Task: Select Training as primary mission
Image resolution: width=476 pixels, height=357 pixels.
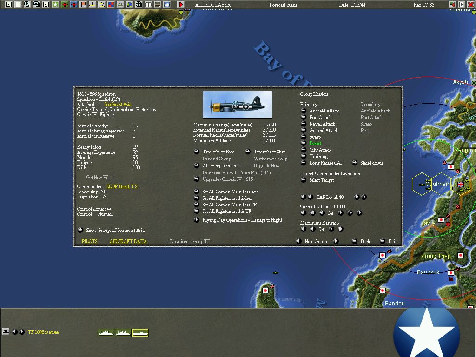Action: [303, 156]
